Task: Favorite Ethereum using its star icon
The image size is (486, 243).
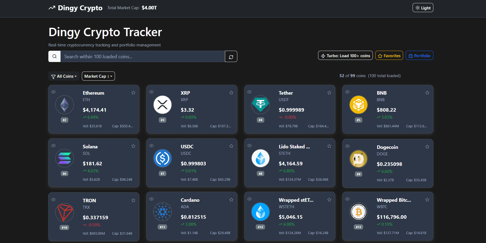Action: [x=133, y=93]
